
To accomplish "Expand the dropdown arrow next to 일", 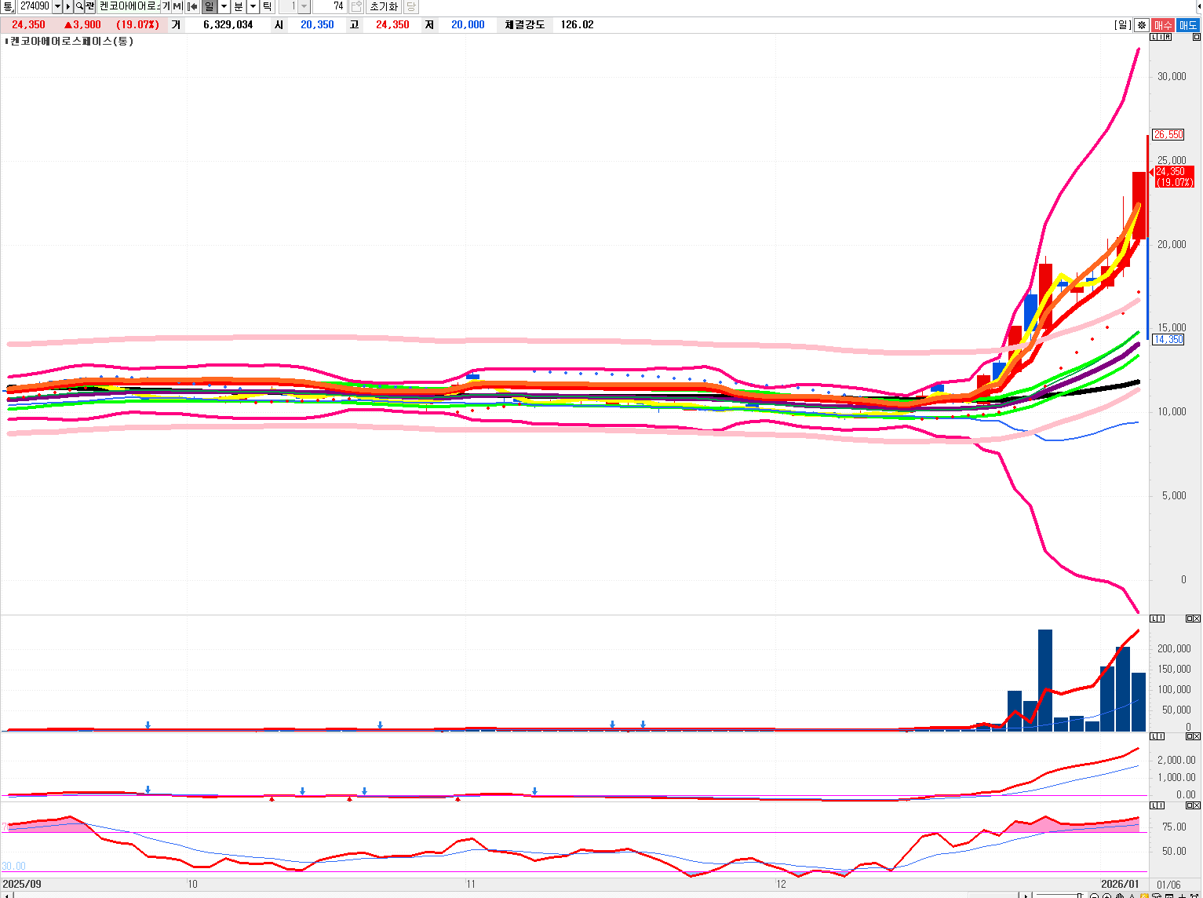I will 224,6.
